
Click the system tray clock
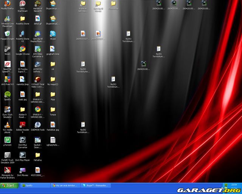click(x=235, y=185)
